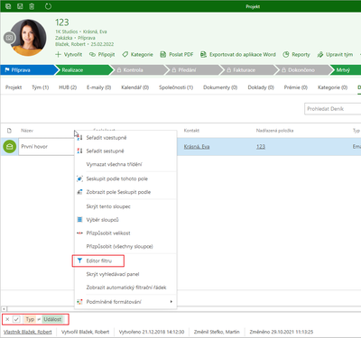Remove the filter with the X button
The height and width of the screenshot is (338, 361).
pyautogui.click(x=7, y=319)
